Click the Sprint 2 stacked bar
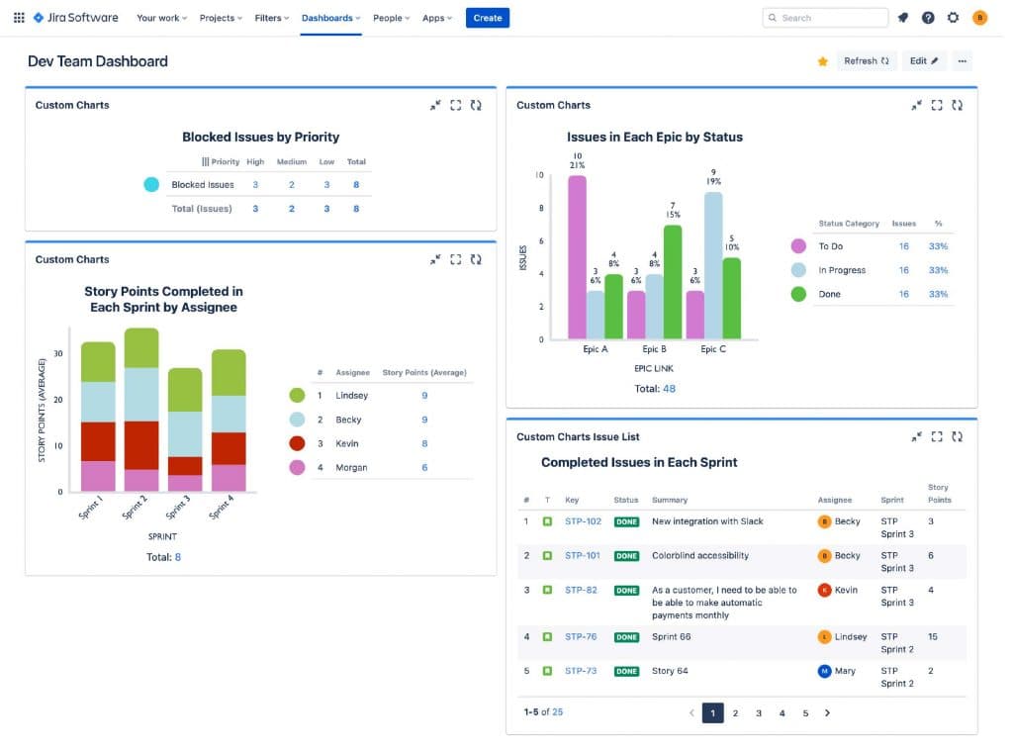Screen dimensions: 1013x752 pos(141,410)
